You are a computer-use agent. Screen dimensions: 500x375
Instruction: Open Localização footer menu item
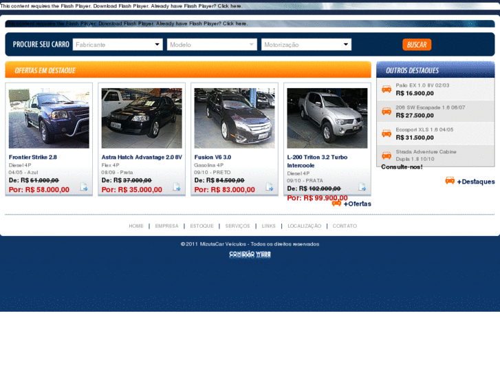tap(305, 226)
